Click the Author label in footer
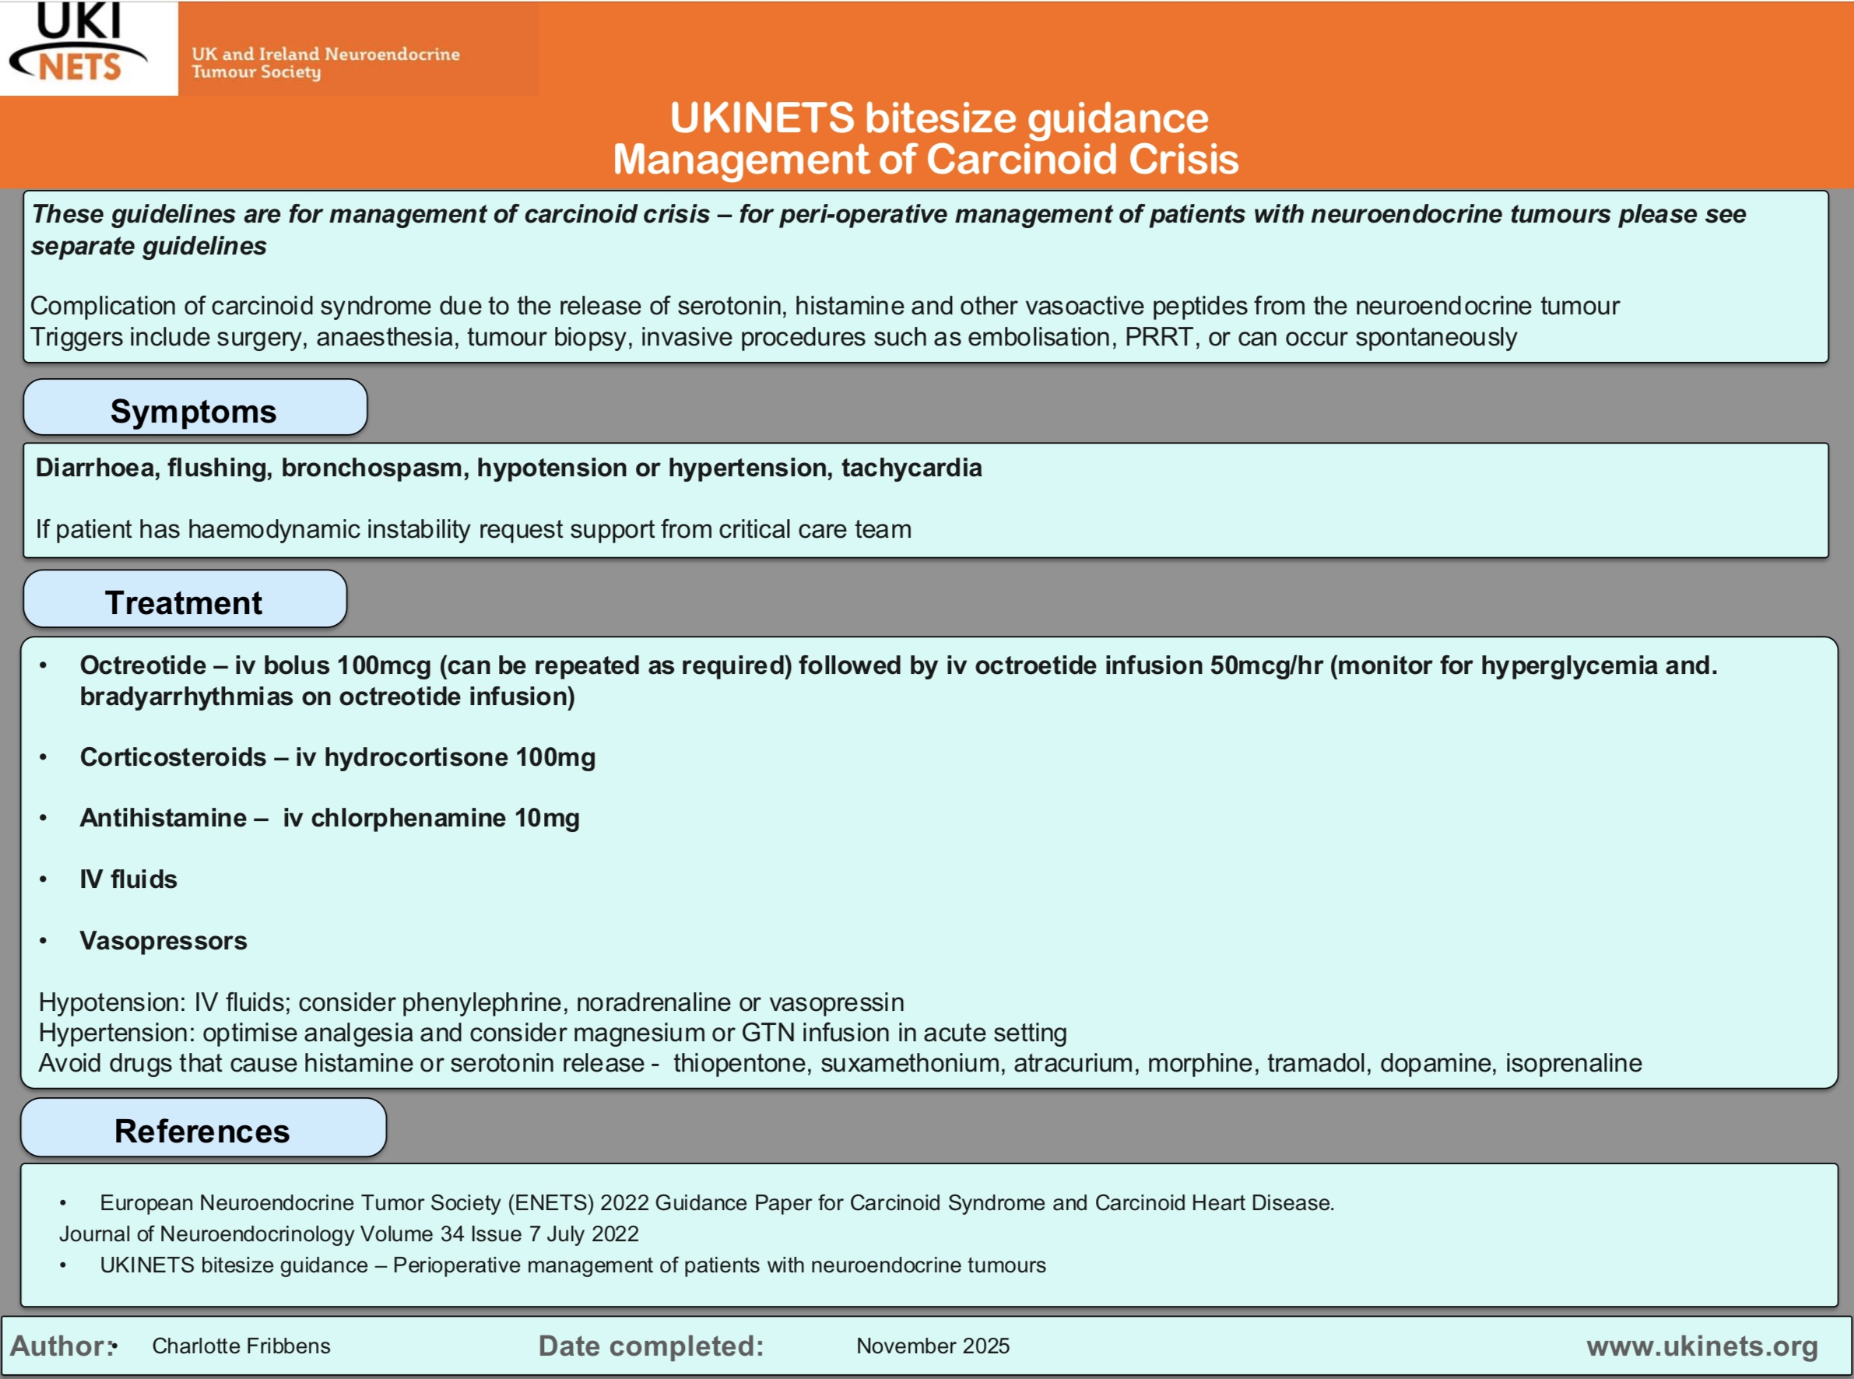1854x1379 pixels. 60,1346
